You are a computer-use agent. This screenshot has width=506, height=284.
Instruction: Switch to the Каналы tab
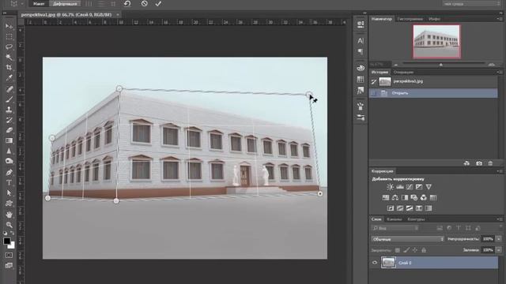click(x=394, y=219)
